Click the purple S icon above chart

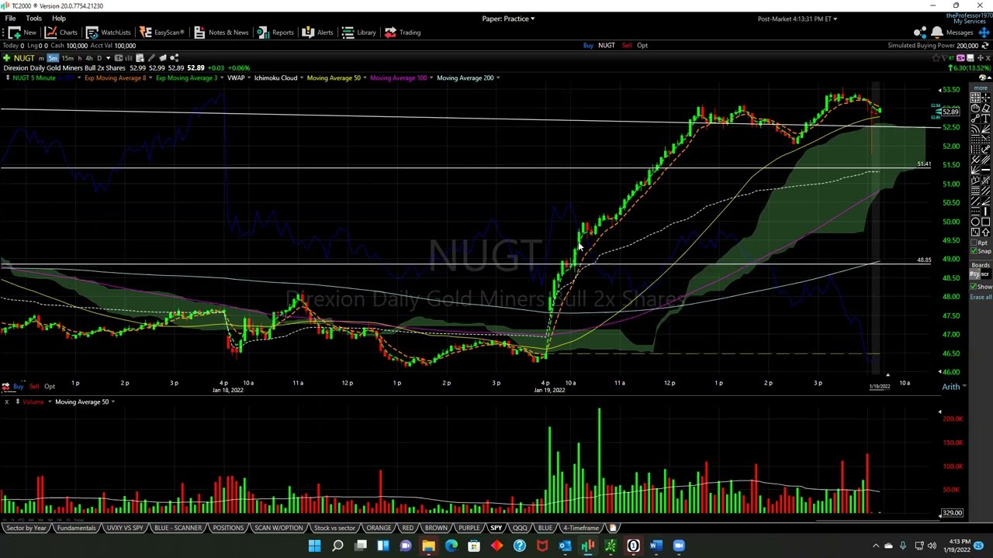point(960,57)
